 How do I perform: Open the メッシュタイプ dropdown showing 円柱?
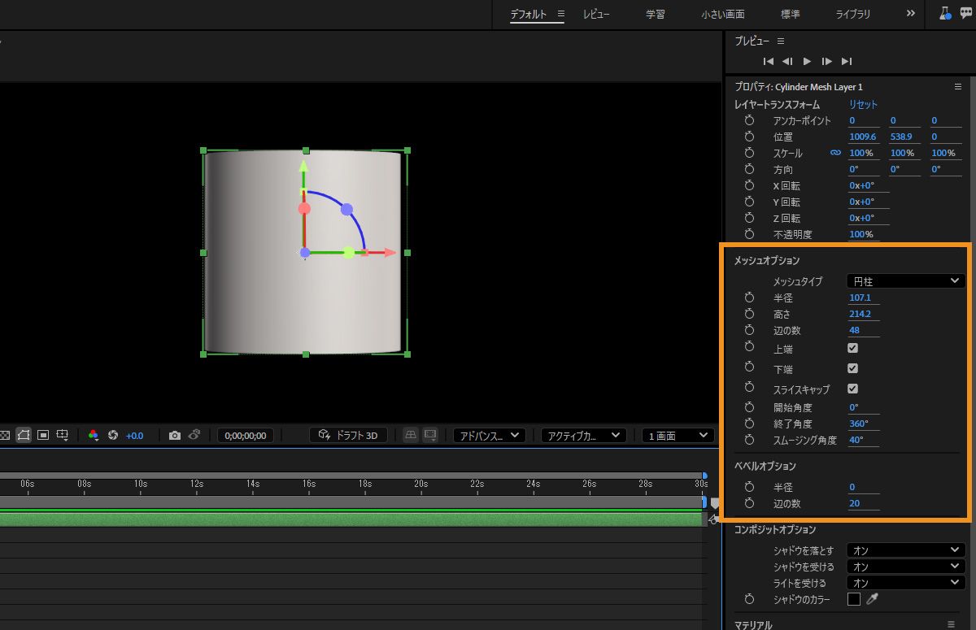(x=905, y=281)
